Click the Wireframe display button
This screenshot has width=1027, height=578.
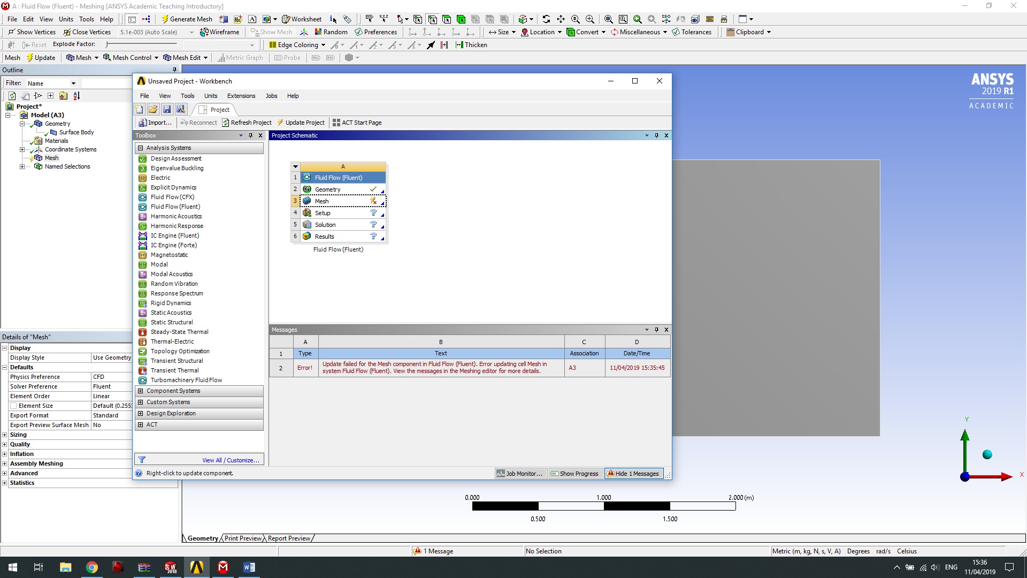click(x=220, y=32)
